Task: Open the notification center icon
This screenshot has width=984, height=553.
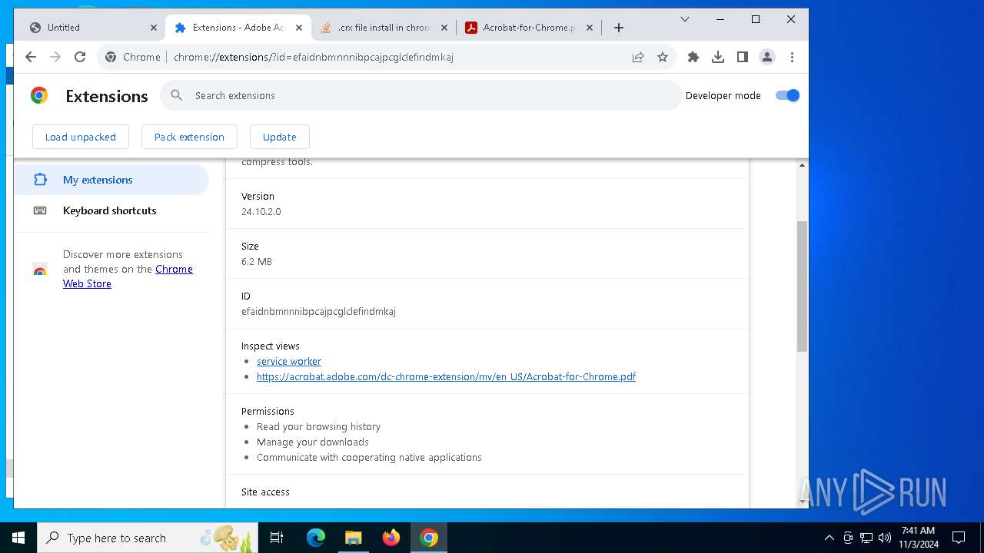Action: pos(959,538)
